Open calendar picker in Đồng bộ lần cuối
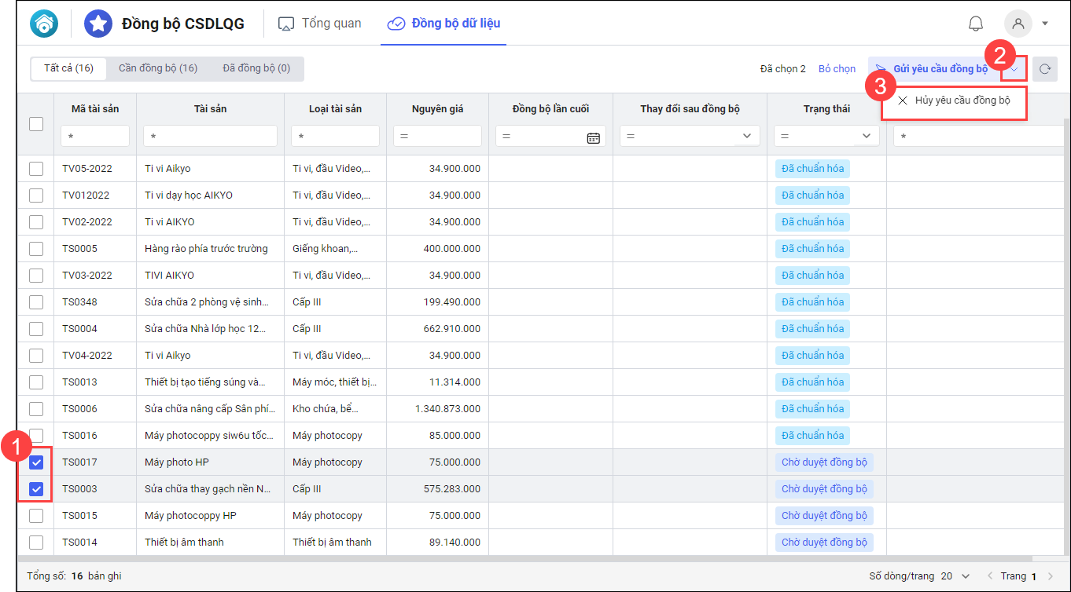The image size is (1071, 592). [x=593, y=137]
